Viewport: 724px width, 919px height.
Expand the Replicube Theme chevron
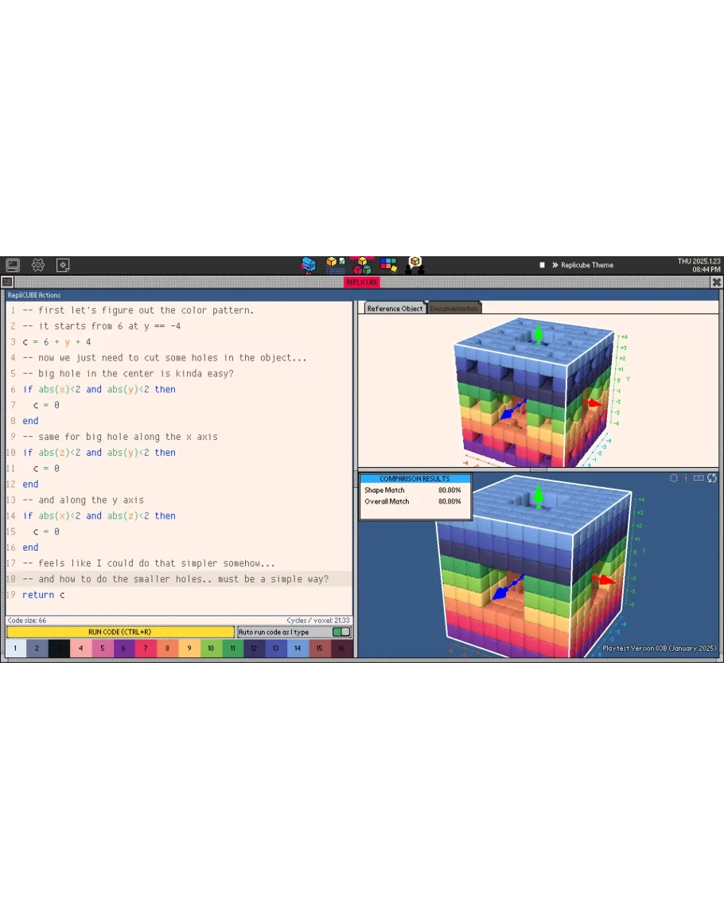554,265
